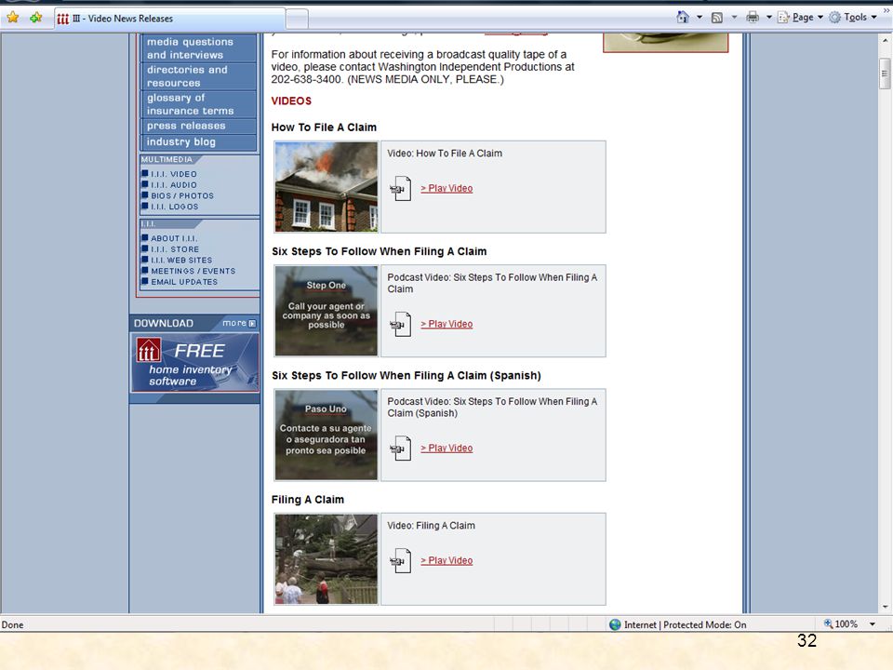Go to I.I.I. VIDEO link
893x670 pixels.
coord(174,174)
